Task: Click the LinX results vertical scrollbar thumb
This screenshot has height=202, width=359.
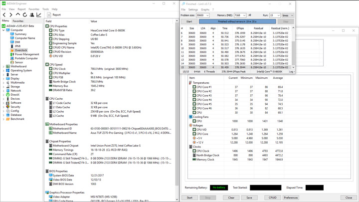Action: (x=293, y=53)
